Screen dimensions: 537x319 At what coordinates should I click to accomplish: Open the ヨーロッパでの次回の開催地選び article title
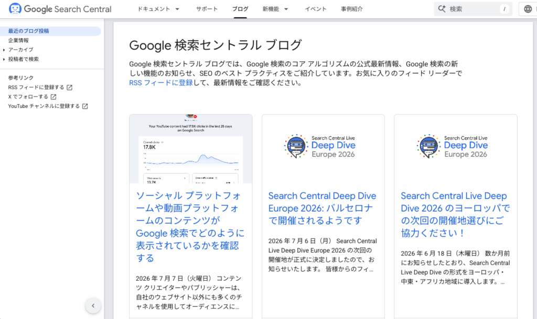click(456, 214)
